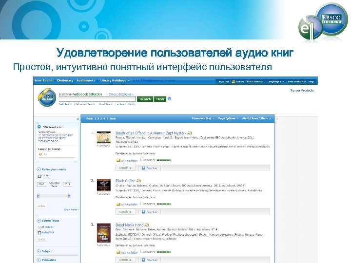Image resolution: width=351 pixels, height=263 pixels.
Task: Click download icon under 'Death of an Effendi'
Action: tap(143, 168)
